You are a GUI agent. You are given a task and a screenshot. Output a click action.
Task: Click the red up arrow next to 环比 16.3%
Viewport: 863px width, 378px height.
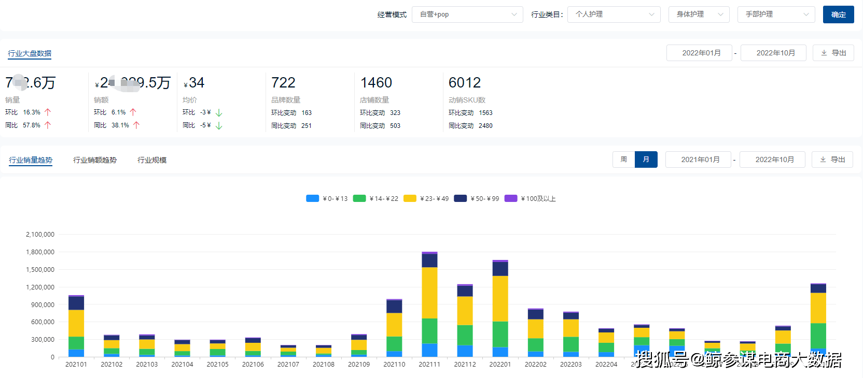(x=48, y=112)
